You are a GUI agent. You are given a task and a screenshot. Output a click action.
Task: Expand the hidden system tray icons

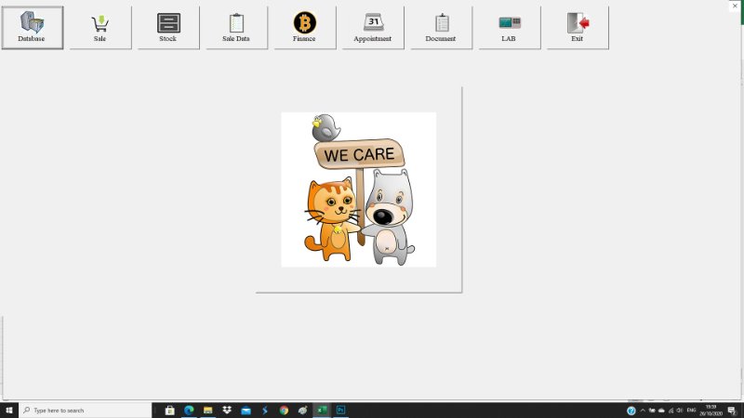click(x=643, y=410)
